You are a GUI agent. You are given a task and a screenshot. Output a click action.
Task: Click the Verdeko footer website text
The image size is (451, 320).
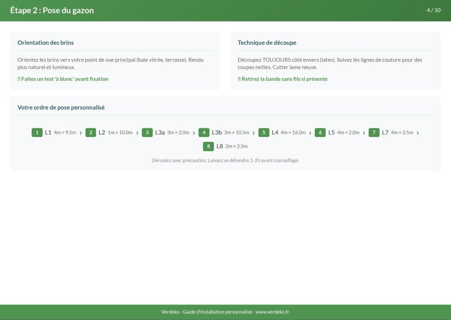(225, 312)
